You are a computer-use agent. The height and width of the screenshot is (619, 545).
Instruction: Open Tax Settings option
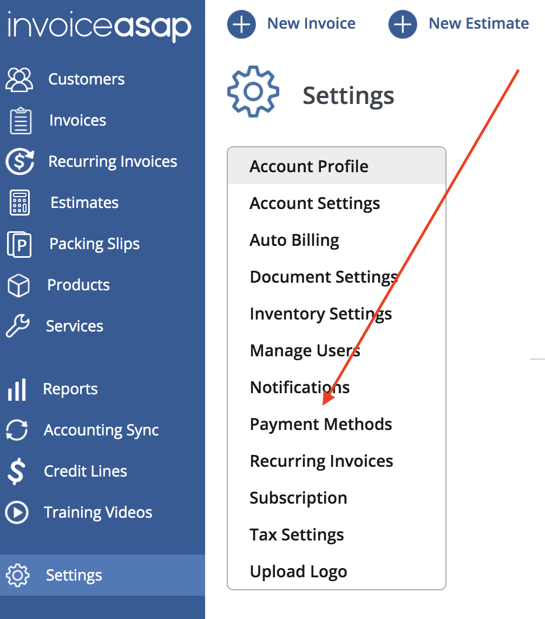(x=337, y=535)
